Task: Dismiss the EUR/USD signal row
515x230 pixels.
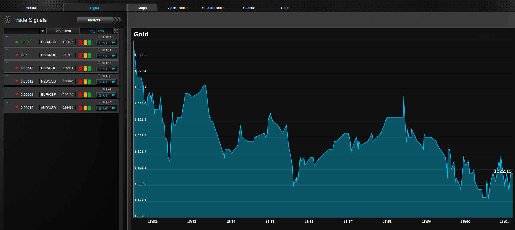Action: (116, 36)
